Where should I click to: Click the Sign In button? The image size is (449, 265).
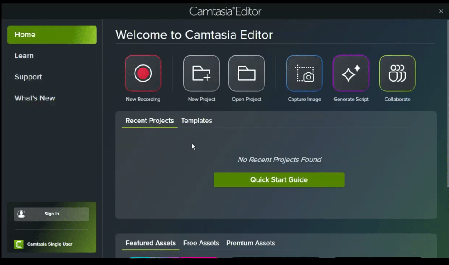click(52, 214)
